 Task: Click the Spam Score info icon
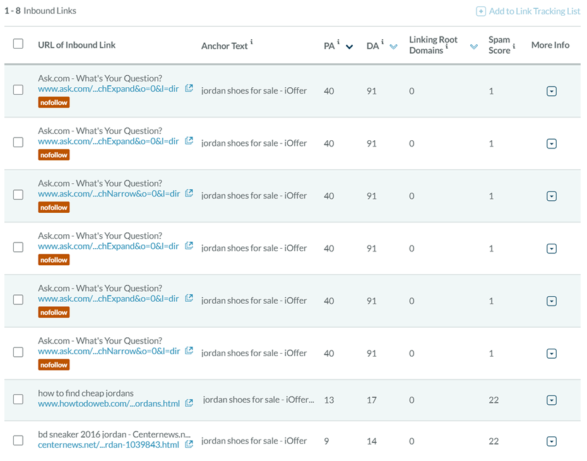[514, 46]
